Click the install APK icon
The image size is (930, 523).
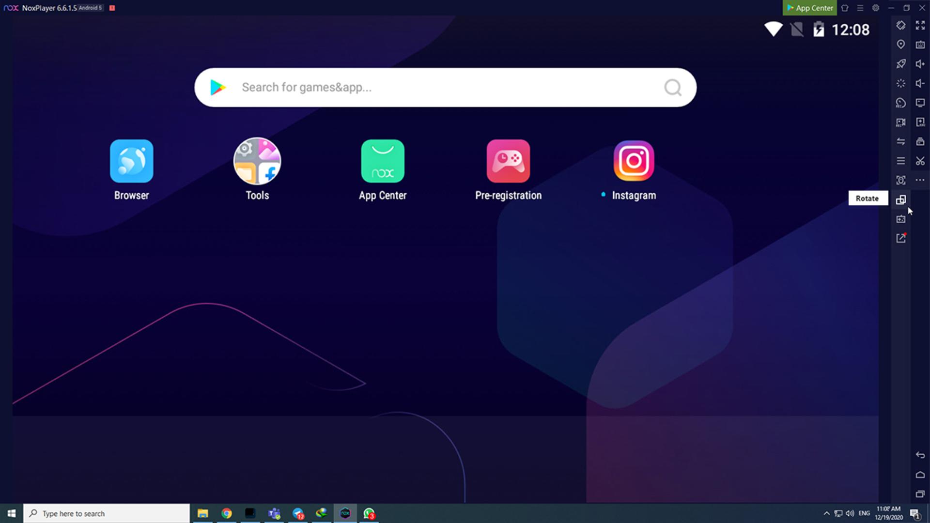point(920,122)
